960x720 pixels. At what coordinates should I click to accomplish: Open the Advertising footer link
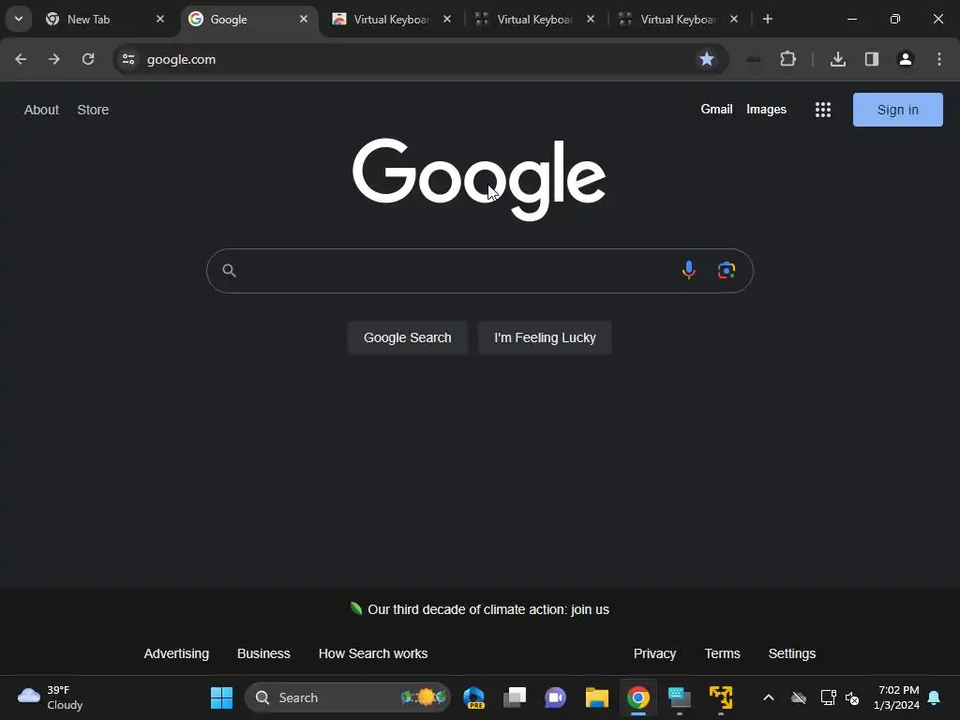pos(176,653)
